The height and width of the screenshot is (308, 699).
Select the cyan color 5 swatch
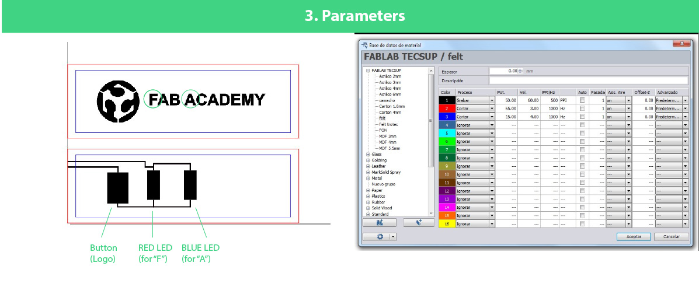tap(447, 133)
